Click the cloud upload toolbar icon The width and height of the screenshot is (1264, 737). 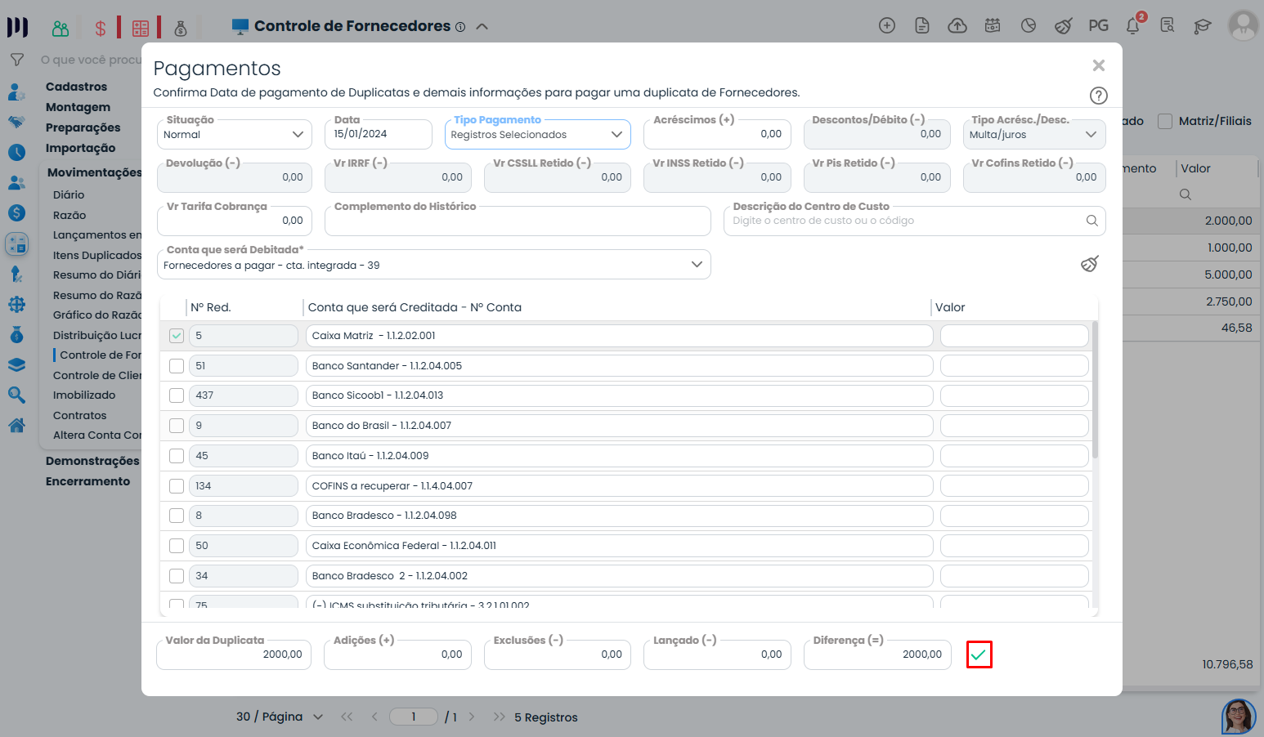(x=957, y=26)
